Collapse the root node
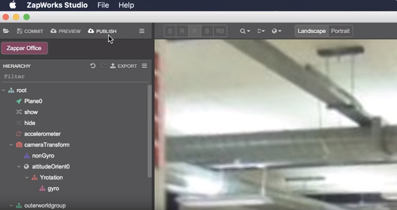This screenshot has height=210, width=397. click(4, 90)
